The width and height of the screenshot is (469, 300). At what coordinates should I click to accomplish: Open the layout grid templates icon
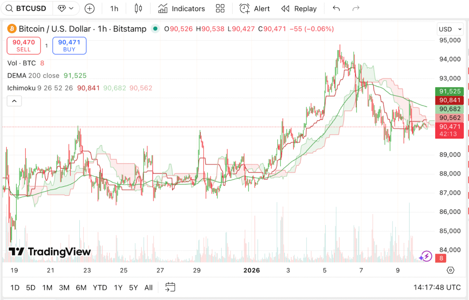[x=220, y=9]
